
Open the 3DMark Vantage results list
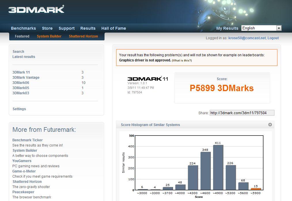pos(26,77)
